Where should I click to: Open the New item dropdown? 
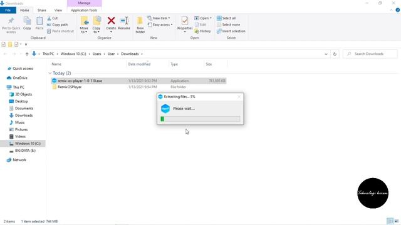click(x=159, y=18)
